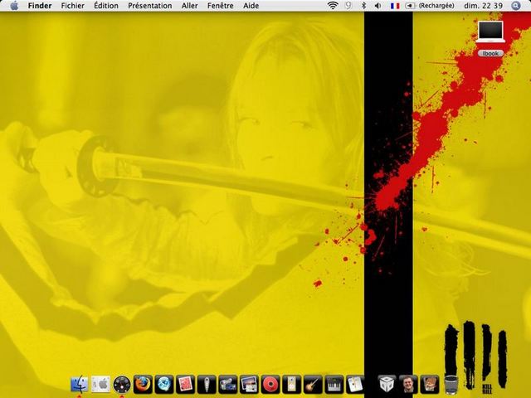
Task: Open the Présentation menu
Action: [x=150, y=6]
